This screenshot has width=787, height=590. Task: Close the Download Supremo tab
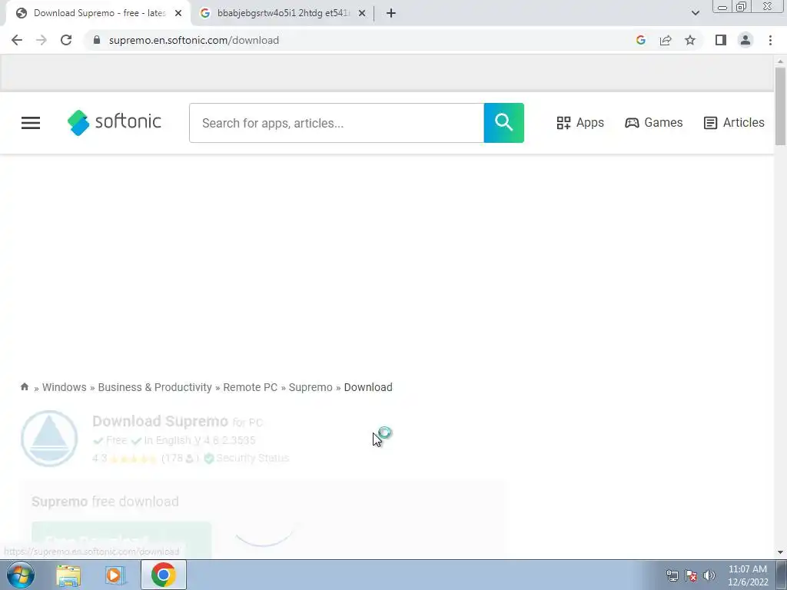(x=178, y=14)
